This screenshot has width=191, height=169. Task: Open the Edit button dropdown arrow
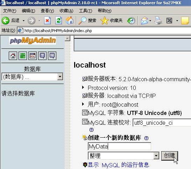pyautogui.click(x=177, y=21)
